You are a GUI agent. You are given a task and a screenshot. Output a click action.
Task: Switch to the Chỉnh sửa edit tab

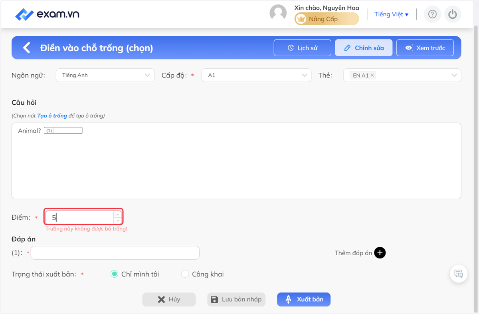click(364, 48)
